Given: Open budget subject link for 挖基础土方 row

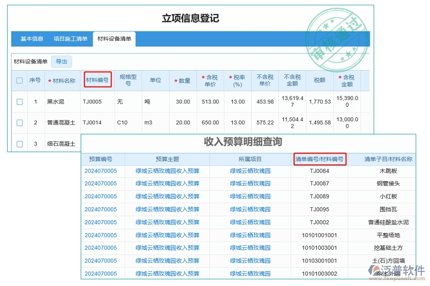Looking at the screenshot, I should coord(167,247).
